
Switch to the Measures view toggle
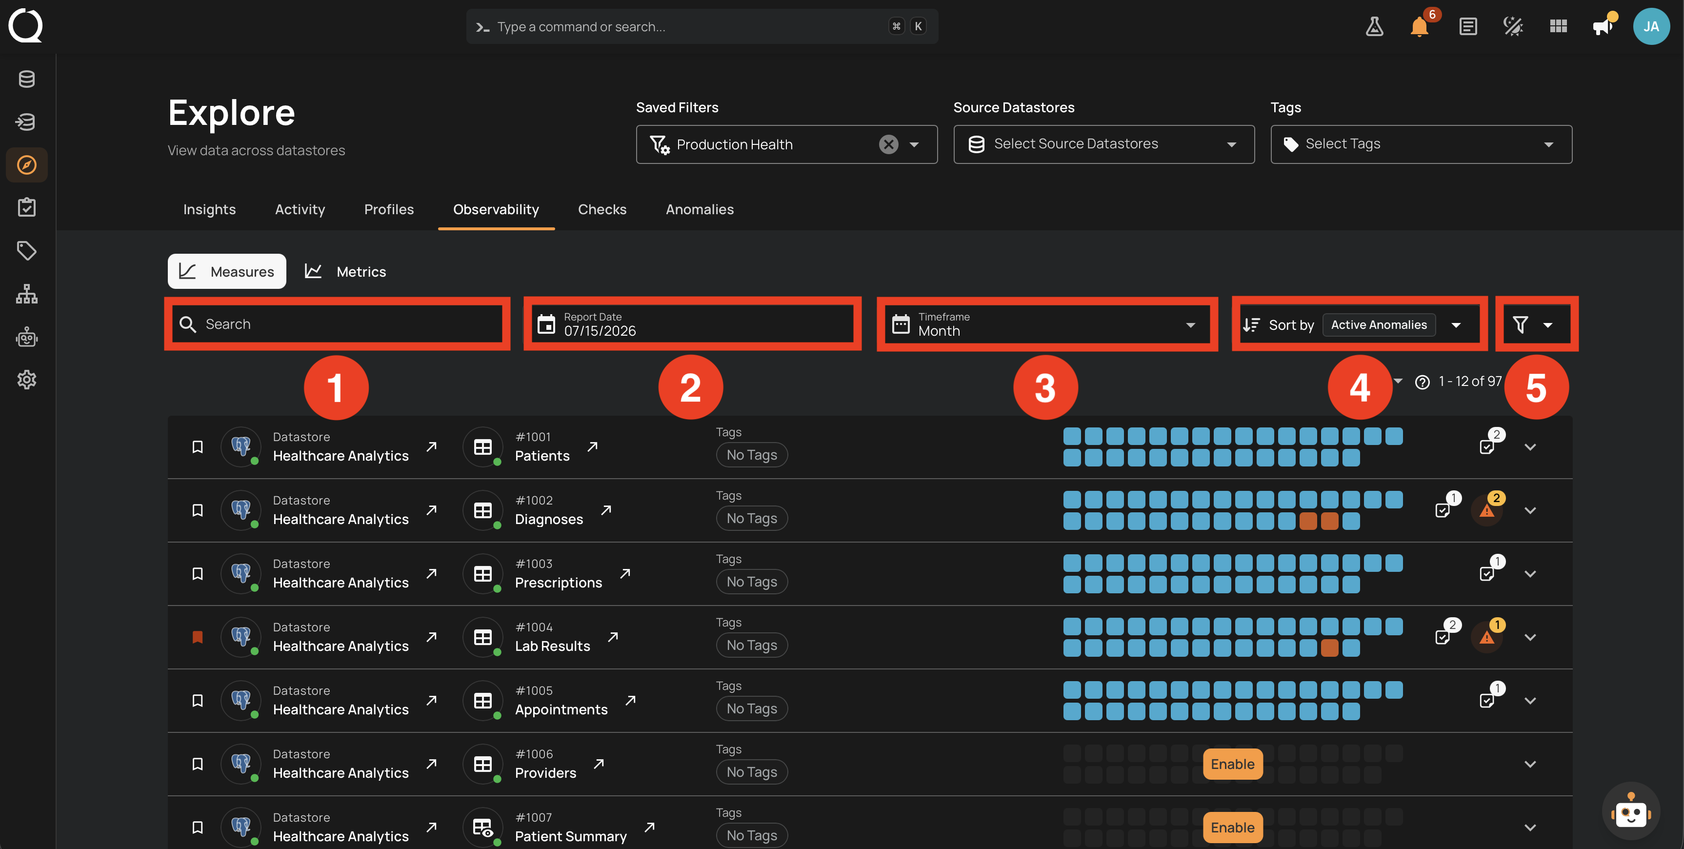[227, 271]
